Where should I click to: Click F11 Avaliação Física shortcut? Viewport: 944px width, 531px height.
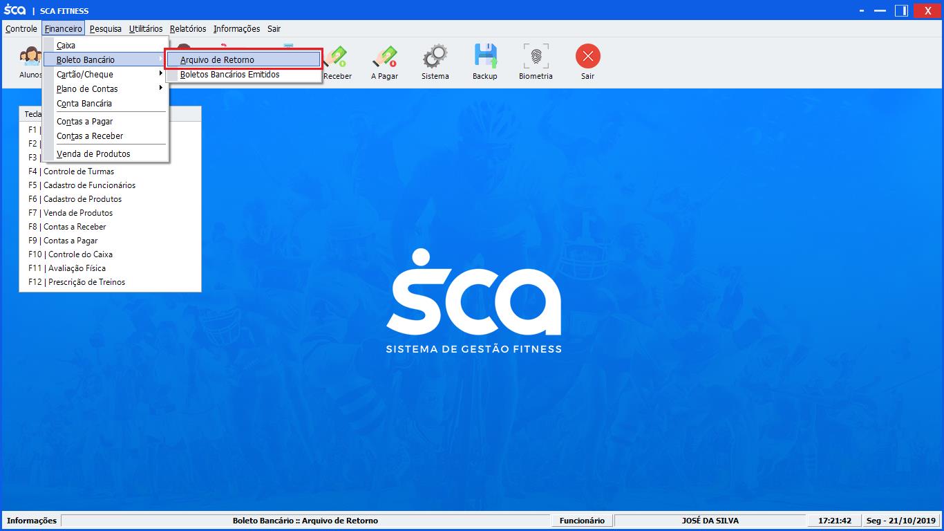click(x=67, y=268)
